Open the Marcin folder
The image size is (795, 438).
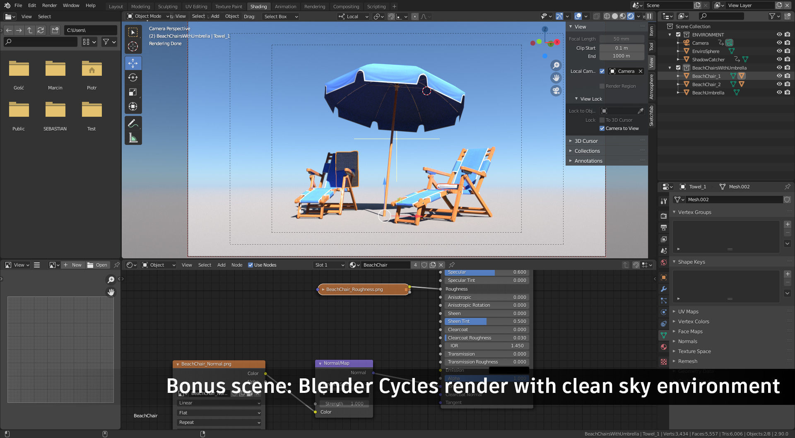55,75
